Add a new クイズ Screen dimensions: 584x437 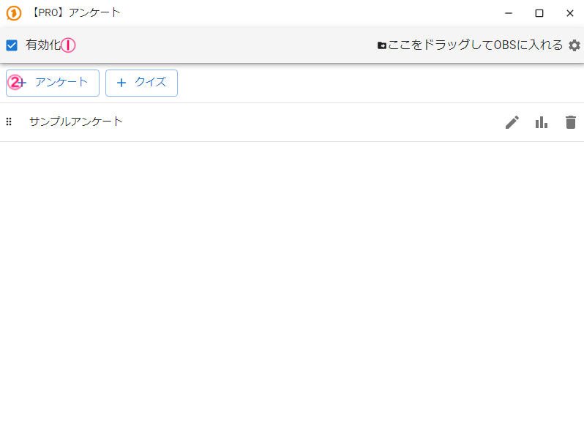pyautogui.click(x=141, y=83)
